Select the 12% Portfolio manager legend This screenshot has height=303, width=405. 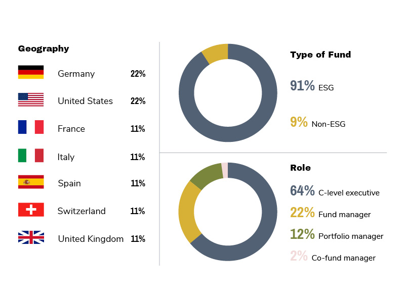(337, 235)
